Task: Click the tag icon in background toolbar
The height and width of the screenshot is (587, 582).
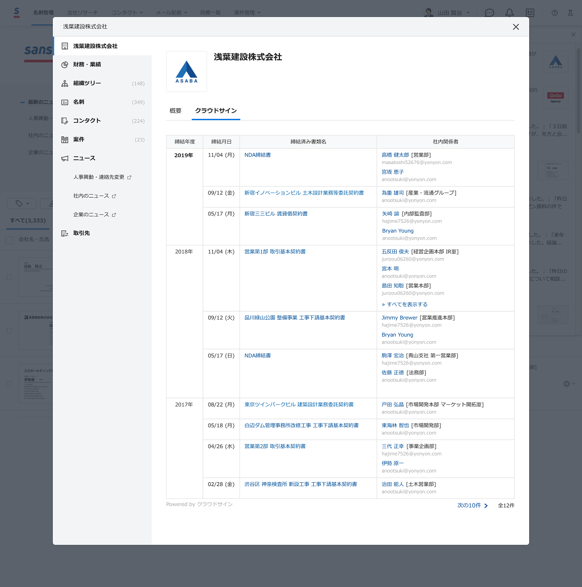Action: click(19, 203)
